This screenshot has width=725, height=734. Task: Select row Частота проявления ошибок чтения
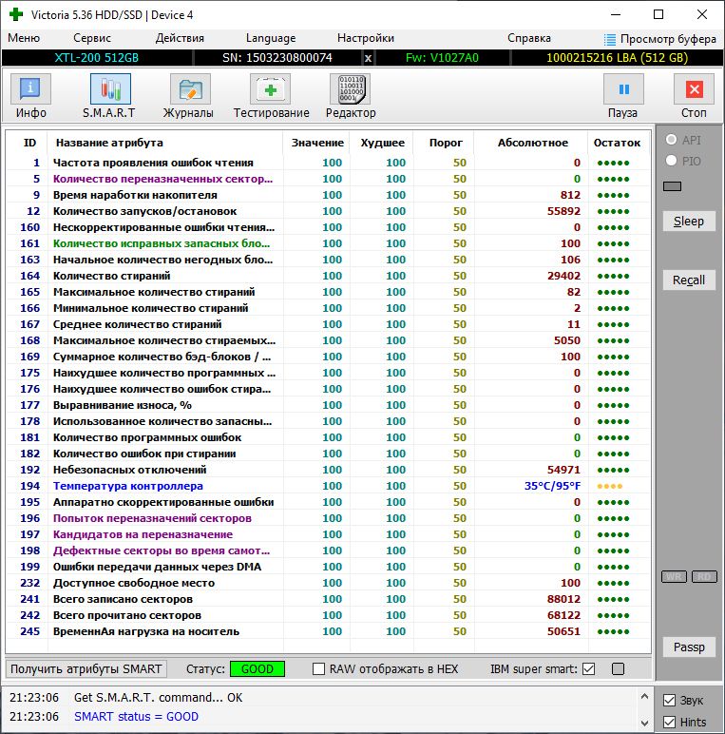(328, 163)
